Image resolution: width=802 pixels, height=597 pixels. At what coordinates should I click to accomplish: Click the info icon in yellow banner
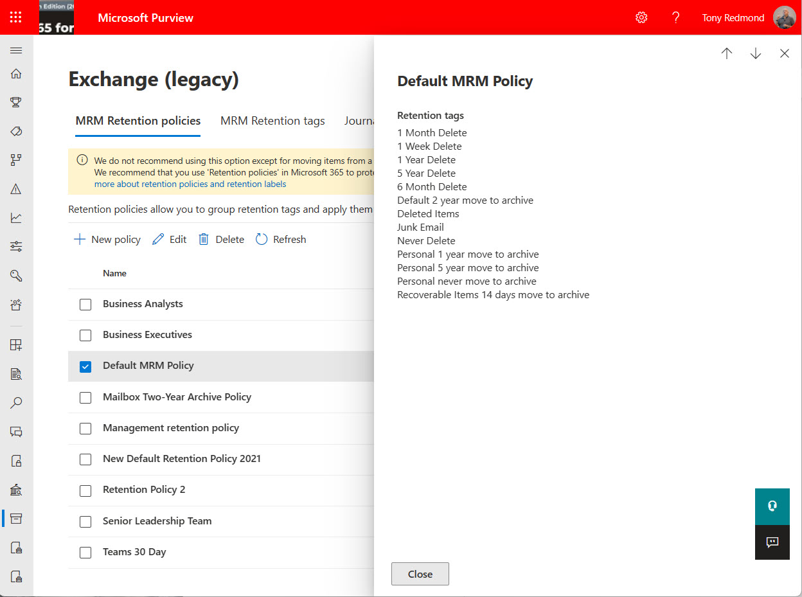click(x=82, y=160)
